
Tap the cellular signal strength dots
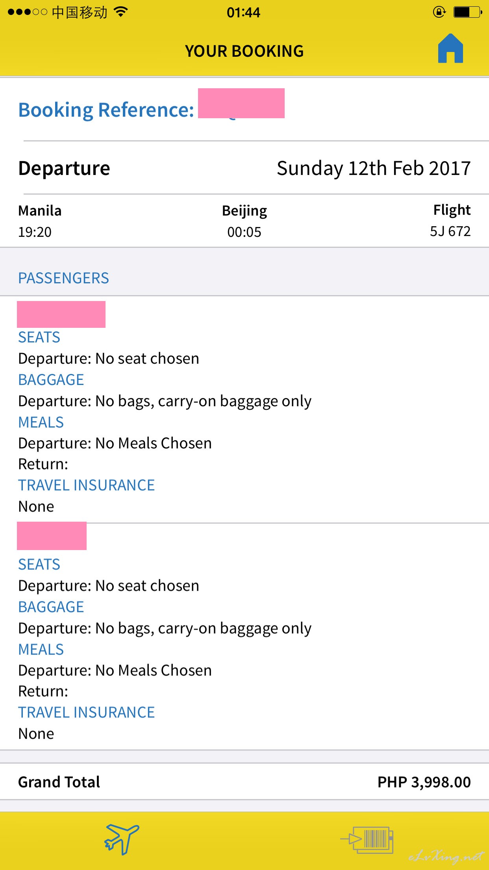click(x=28, y=12)
